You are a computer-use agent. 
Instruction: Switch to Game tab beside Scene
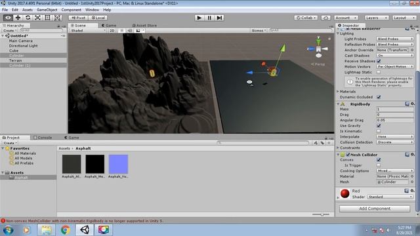pyautogui.click(x=109, y=26)
